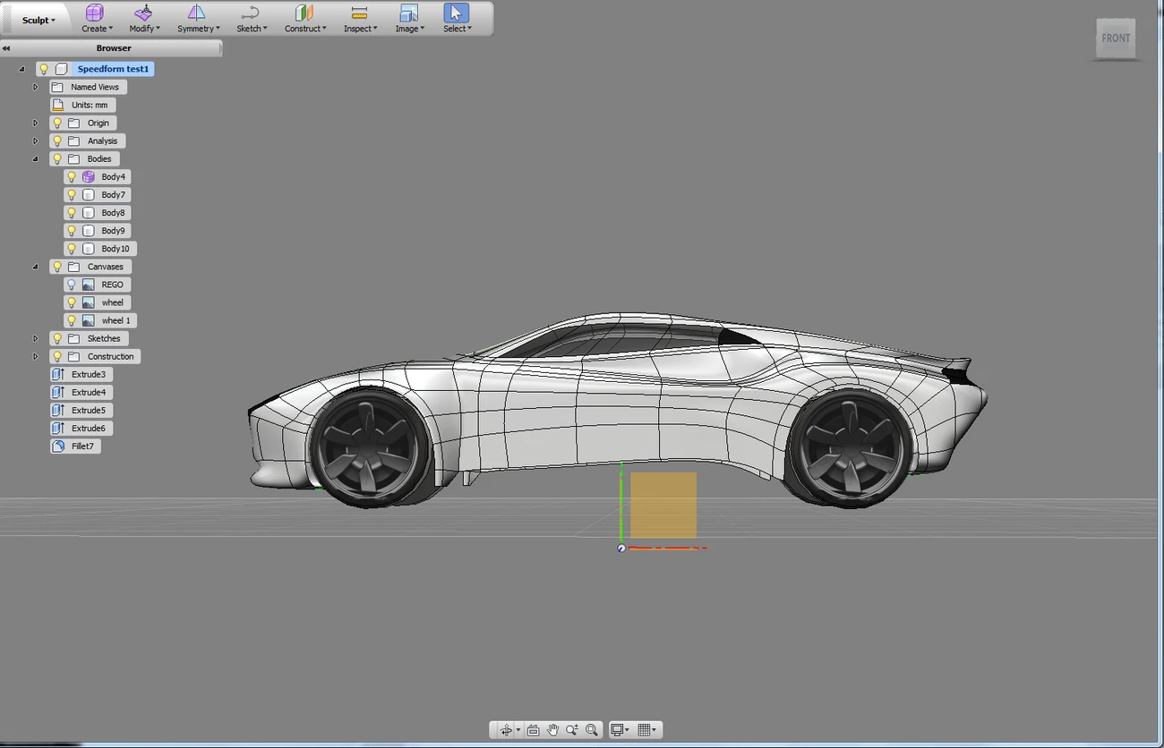Click the Zoom Window magnifier icon
1164x748 pixels.
pos(592,729)
